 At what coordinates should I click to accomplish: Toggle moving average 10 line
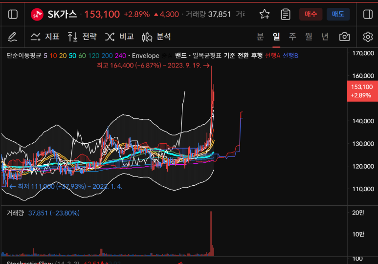coord(53,56)
